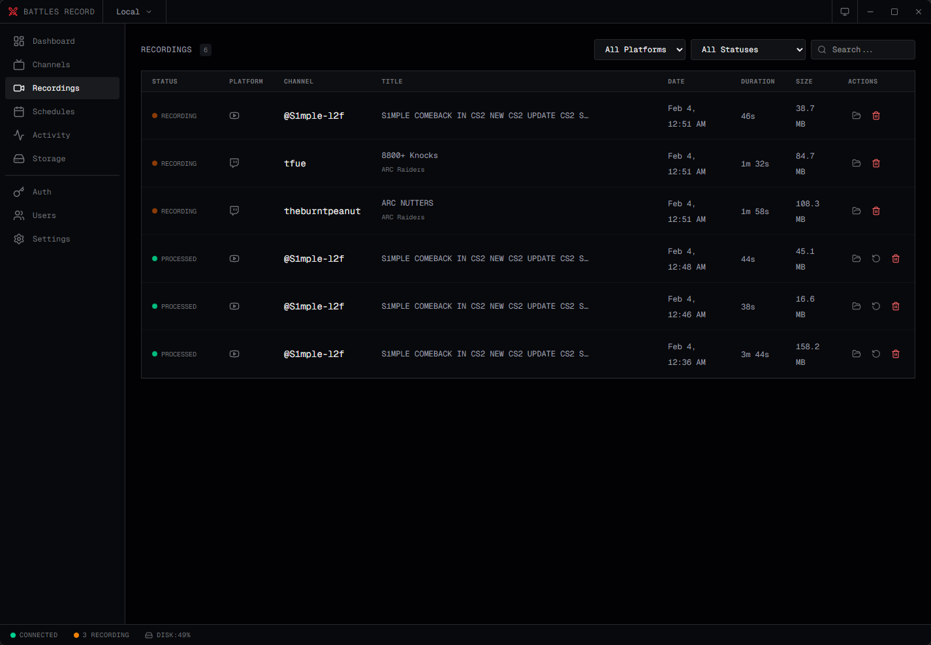Click the search recordings field
The width and height of the screenshot is (931, 645).
tap(863, 49)
